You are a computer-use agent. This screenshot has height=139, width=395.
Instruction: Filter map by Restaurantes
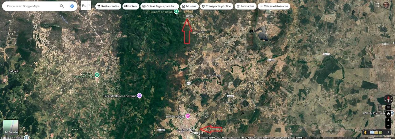pos(108,6)
